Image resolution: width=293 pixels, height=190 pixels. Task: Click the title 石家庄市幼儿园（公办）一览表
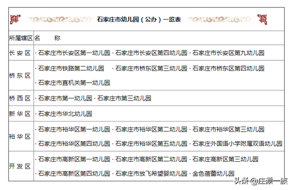click(x=139, y=19)
